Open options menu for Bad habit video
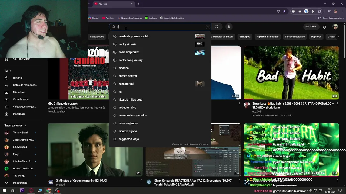This screenshot has height=194, width=346. [x=337, y=104]
